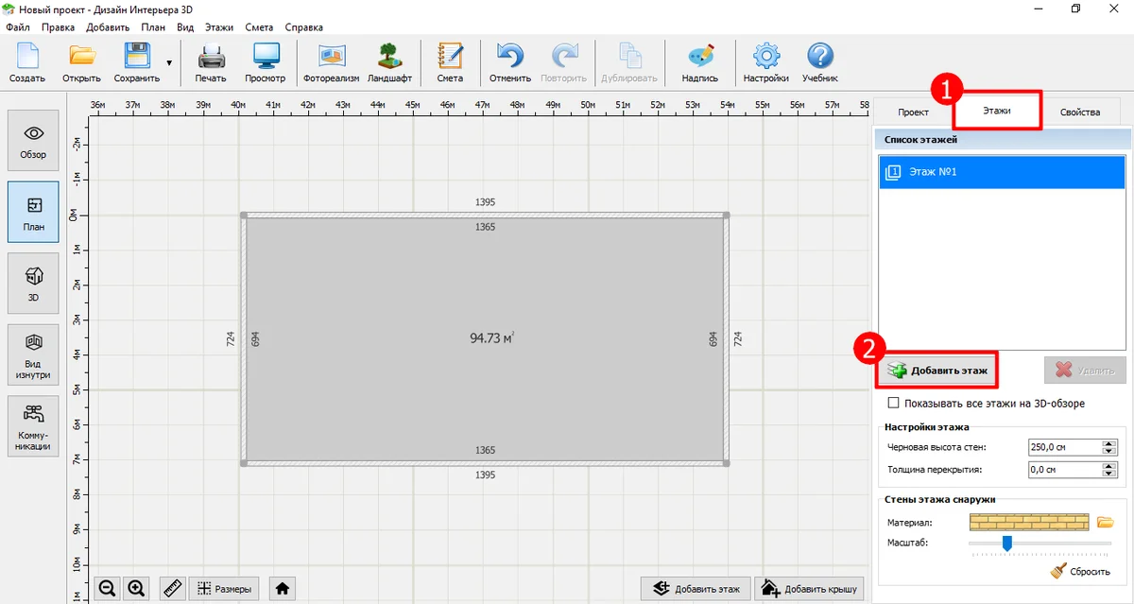Increase Черновая высота стен stepper value
The height and width of the screenshot is (604, 1134).
(1109, 443)
